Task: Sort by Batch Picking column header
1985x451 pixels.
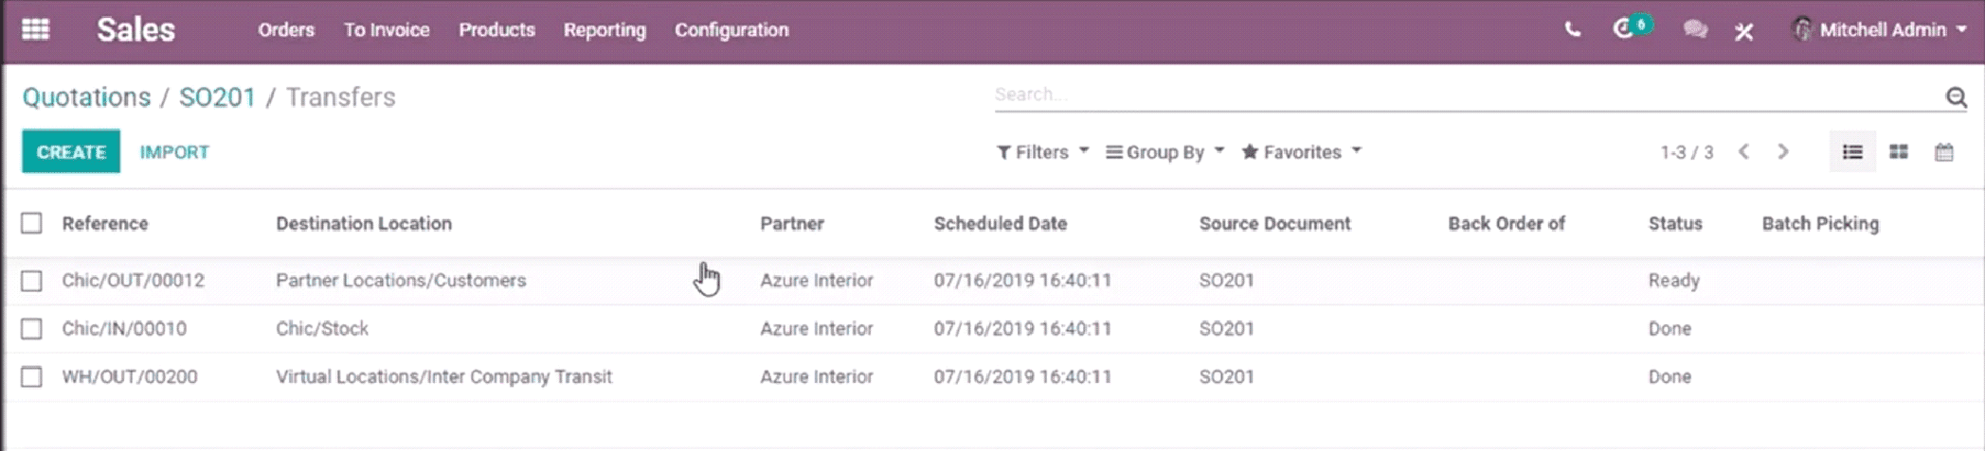Action: click(x=1820, y=224)
